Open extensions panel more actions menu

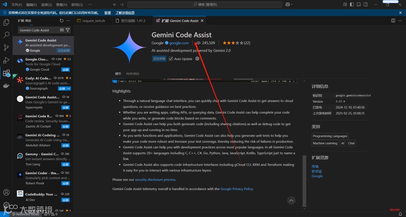(x=68, y=21)
